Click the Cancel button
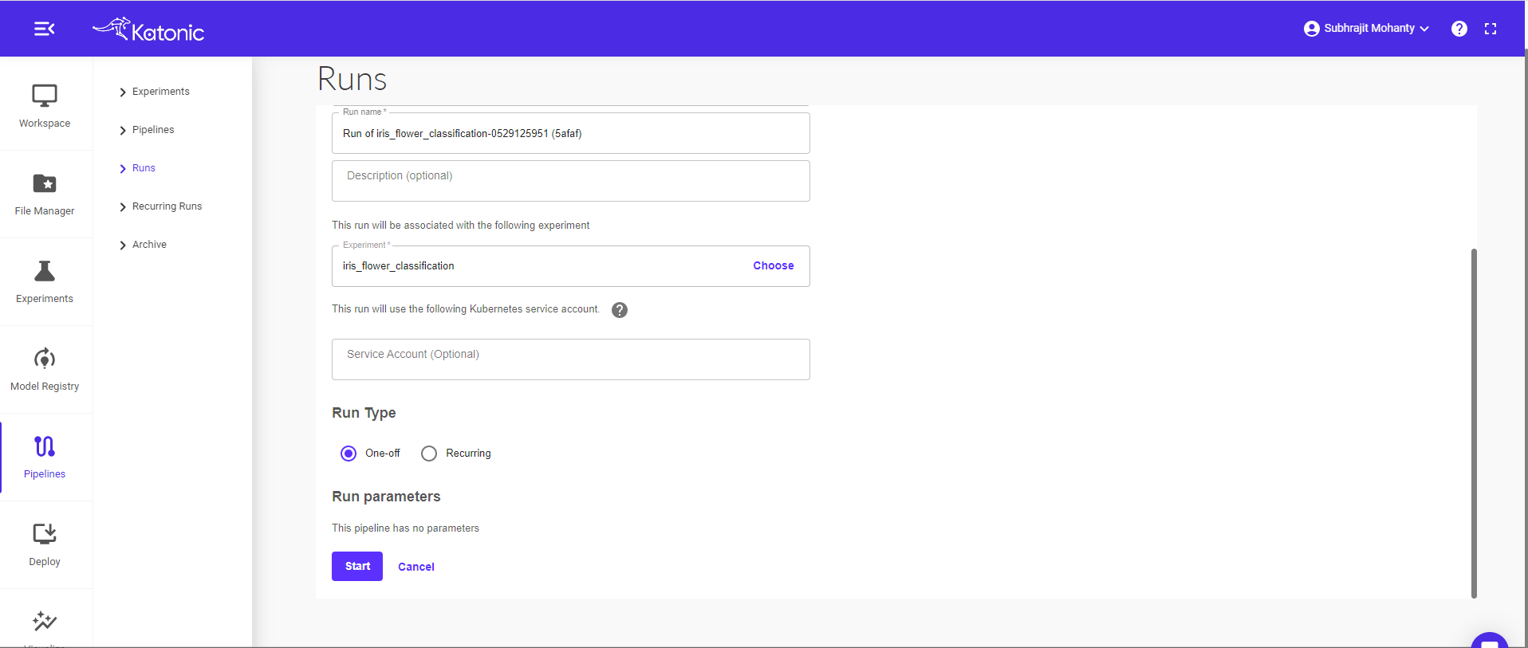This screenshot has height=648, width=1528. coord(416,567)
